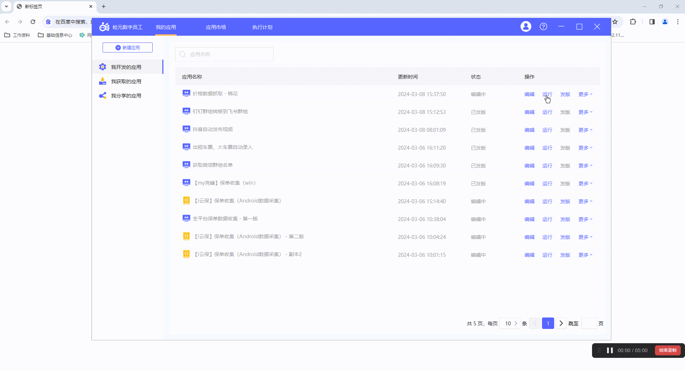
Task: Click the app icon of 【my克蜂】保单收集（win）
Action: point(186,182)
